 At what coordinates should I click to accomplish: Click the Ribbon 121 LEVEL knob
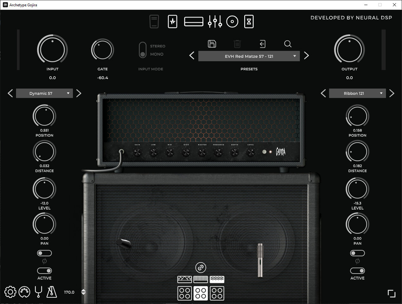pyautogui.click(x=357, y=189)
